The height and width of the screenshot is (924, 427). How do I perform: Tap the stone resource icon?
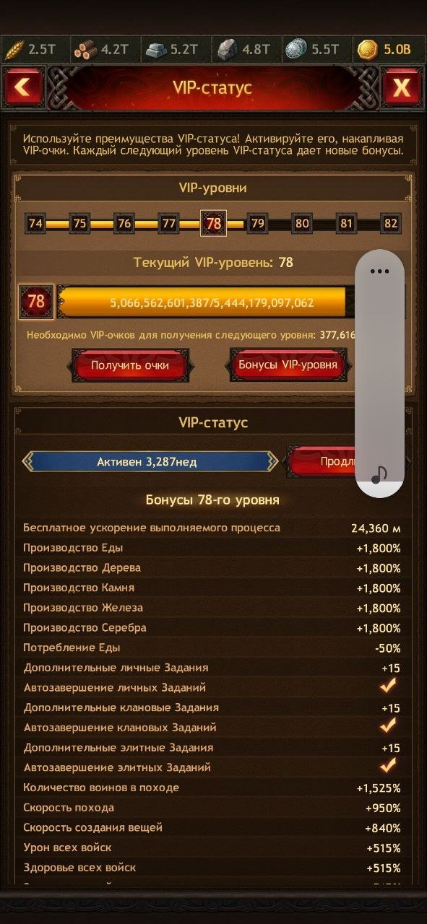click(x=227, y=50)
